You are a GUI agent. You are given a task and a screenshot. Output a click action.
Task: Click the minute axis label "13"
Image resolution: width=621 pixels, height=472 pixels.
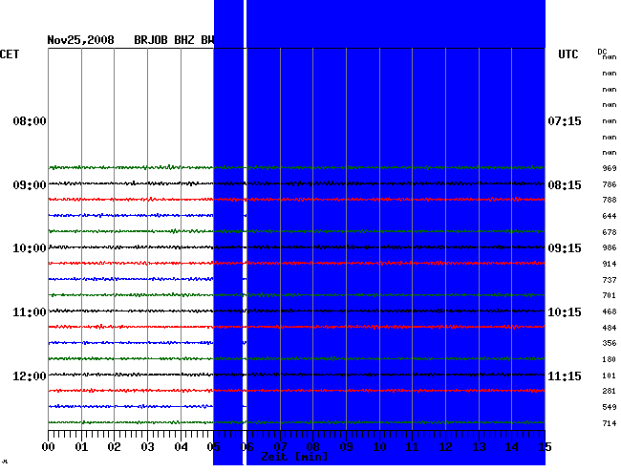click(479, 447)
